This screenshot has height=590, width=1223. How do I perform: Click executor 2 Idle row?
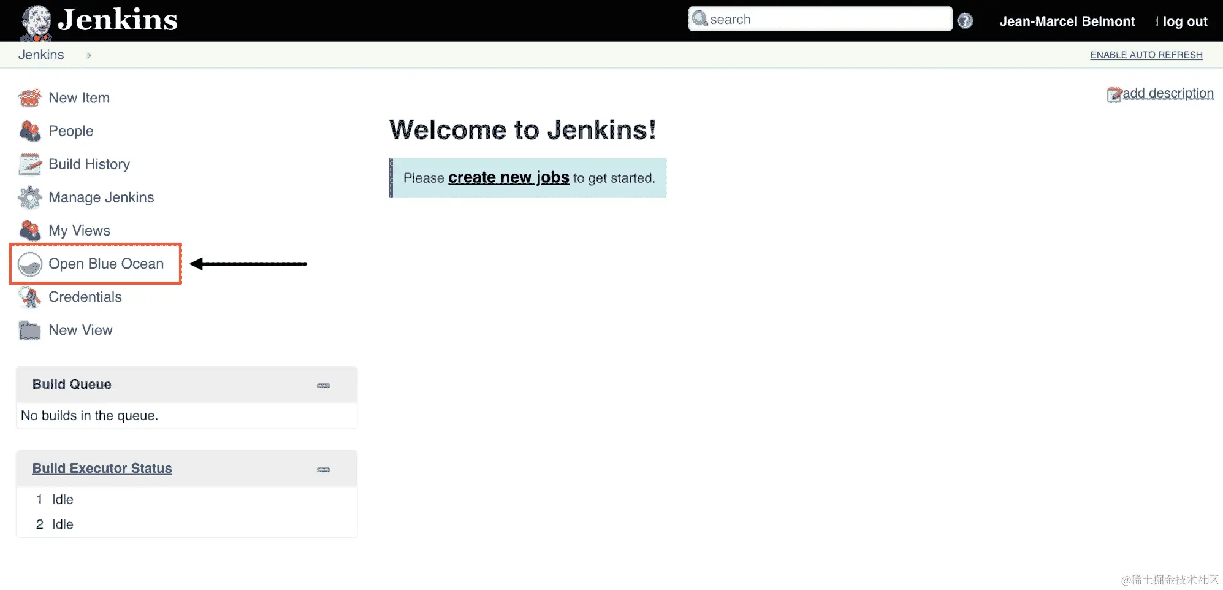(186, 524)
